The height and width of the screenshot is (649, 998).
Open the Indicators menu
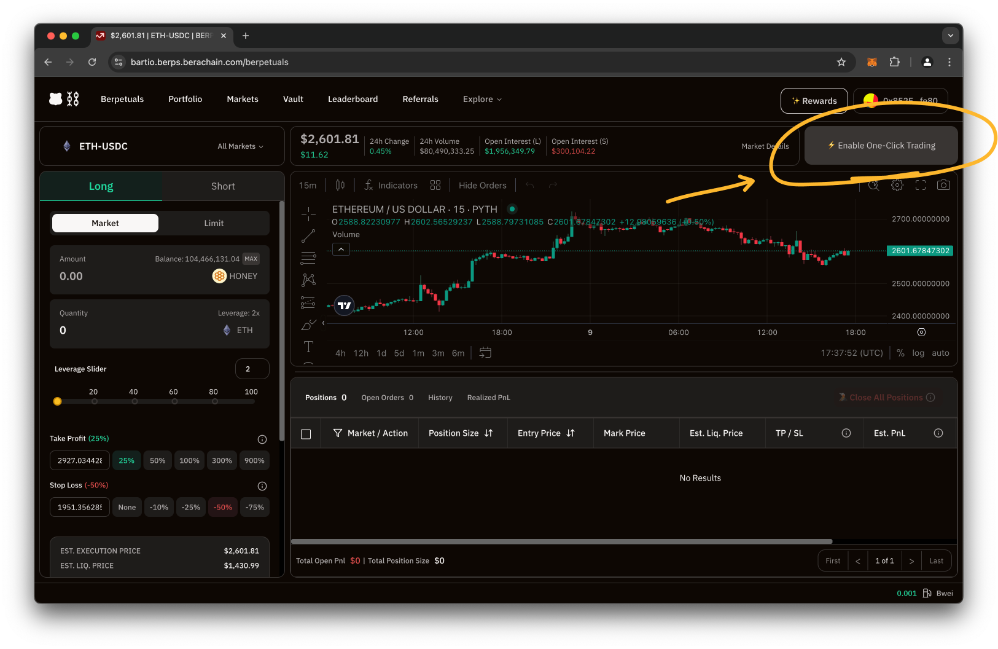pos(391,185)
